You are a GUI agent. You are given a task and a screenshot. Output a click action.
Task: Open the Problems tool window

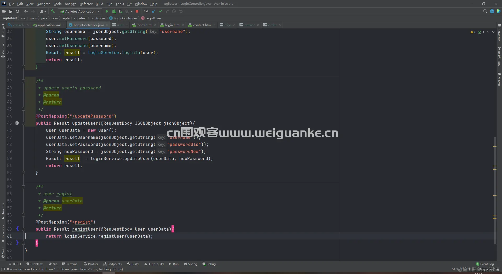pyautogui.click(x=35, y=264)
